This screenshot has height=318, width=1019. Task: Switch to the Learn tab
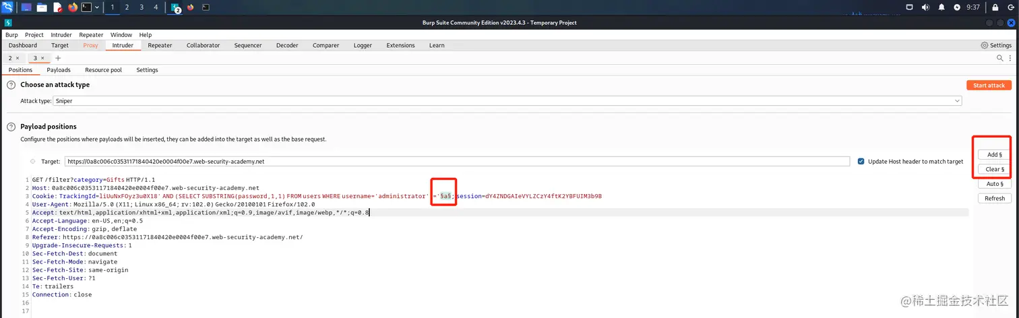click(437, 45)
